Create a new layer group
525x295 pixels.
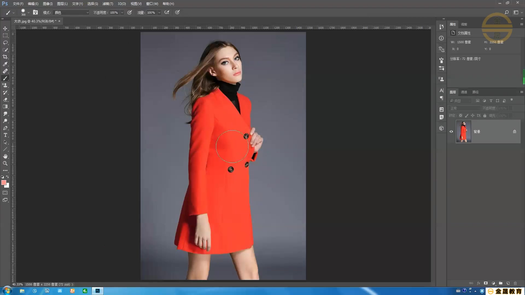pyautogui.click(x=501, y=283)
